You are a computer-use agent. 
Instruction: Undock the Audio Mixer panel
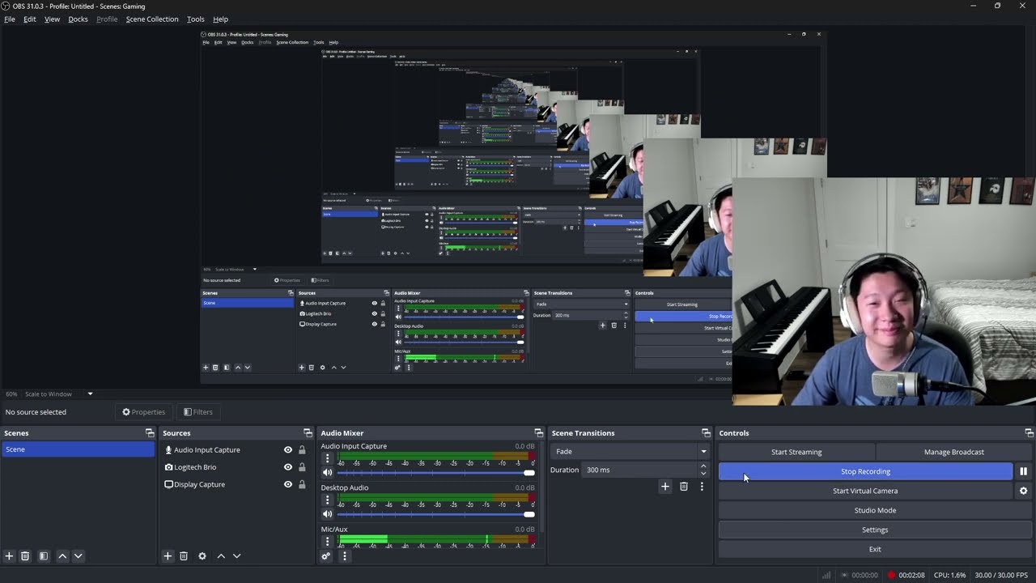coord(538,433)
